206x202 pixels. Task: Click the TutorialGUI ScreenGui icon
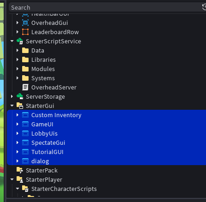click(25, 152)
